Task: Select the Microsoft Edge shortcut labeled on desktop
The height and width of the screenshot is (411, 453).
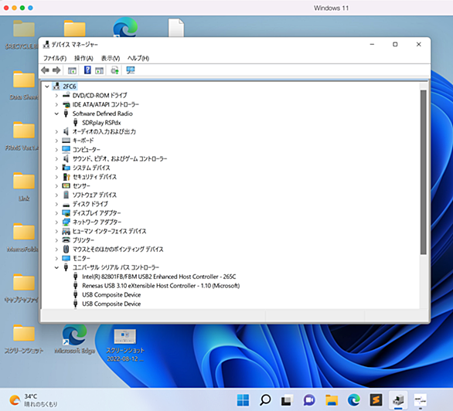Action: [x=74, y=339]
